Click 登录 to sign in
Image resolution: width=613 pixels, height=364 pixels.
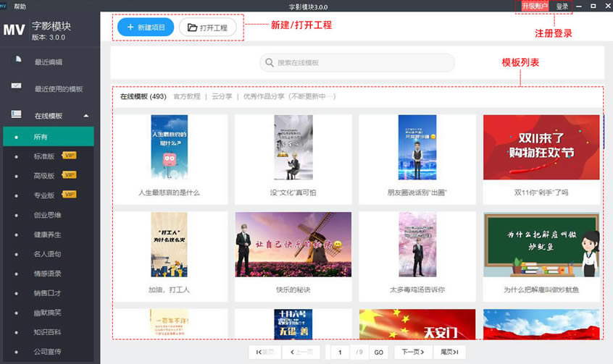tap(562, 7)
